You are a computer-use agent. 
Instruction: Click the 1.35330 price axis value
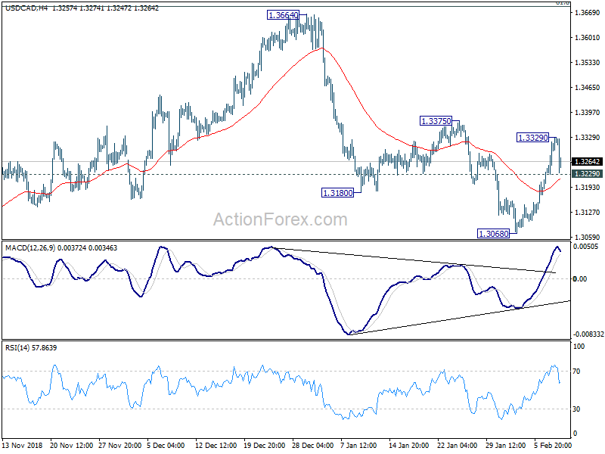pos(588,63)
